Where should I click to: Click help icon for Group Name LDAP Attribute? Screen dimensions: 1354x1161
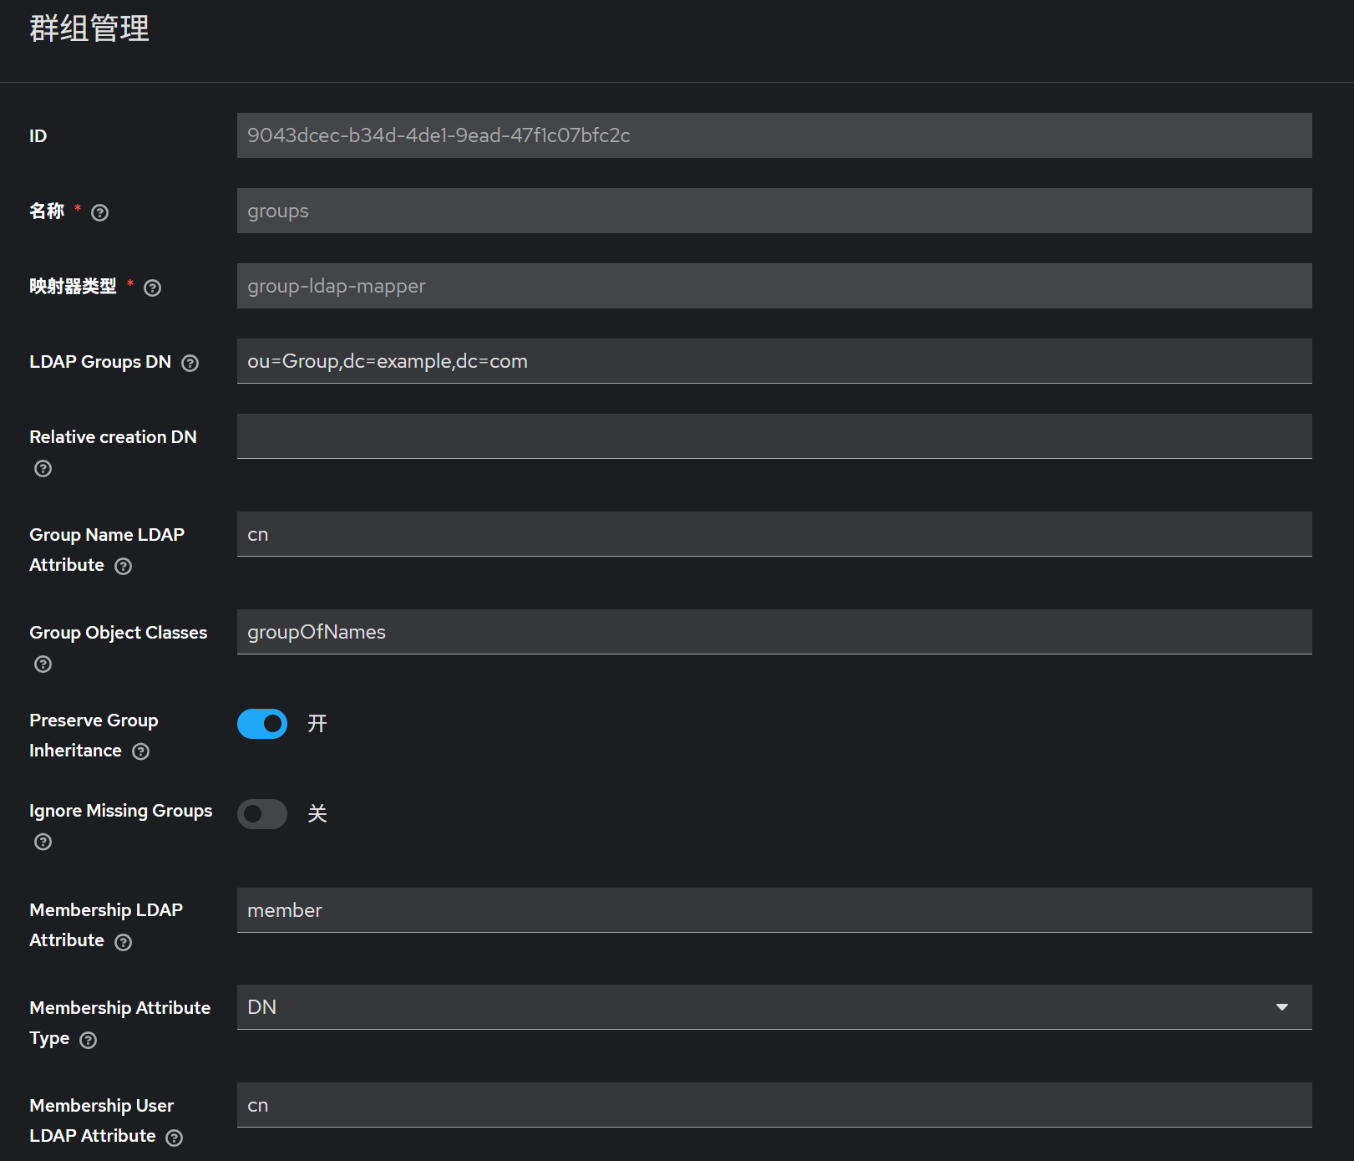coord(123,567)
